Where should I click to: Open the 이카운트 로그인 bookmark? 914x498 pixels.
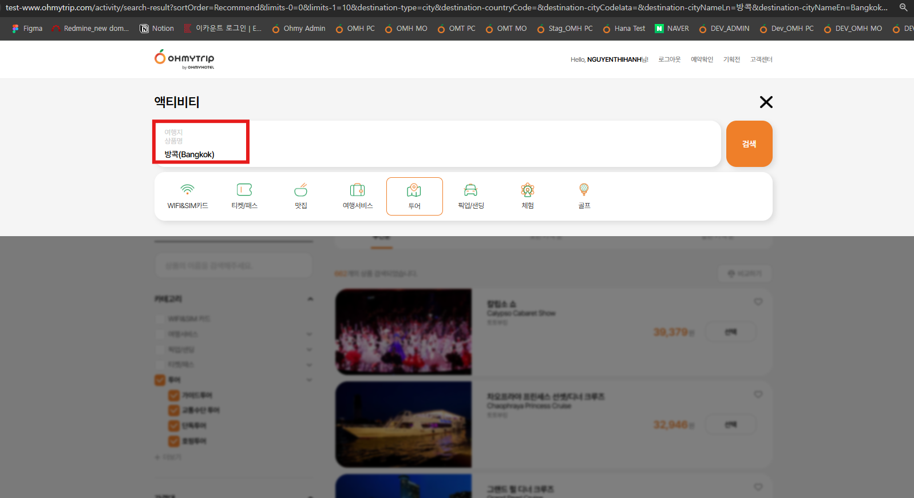click(x=222, y=29)
